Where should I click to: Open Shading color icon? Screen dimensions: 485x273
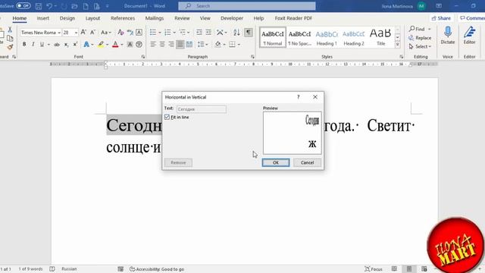(x=217, y=45)
